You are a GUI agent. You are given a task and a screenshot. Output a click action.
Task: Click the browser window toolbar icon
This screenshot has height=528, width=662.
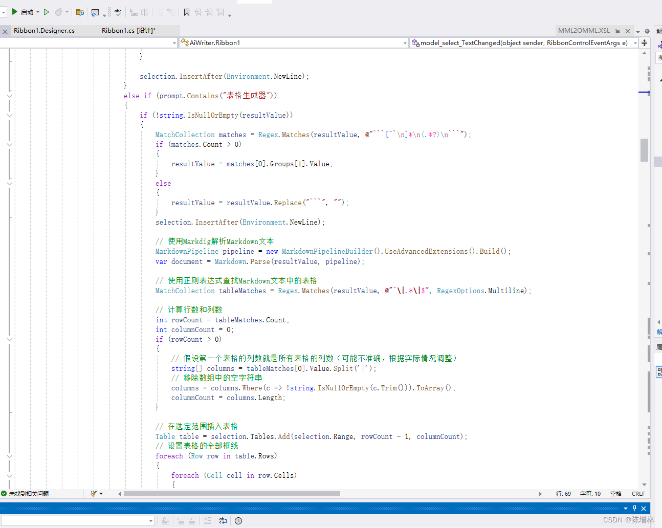(x=95, y=12)
